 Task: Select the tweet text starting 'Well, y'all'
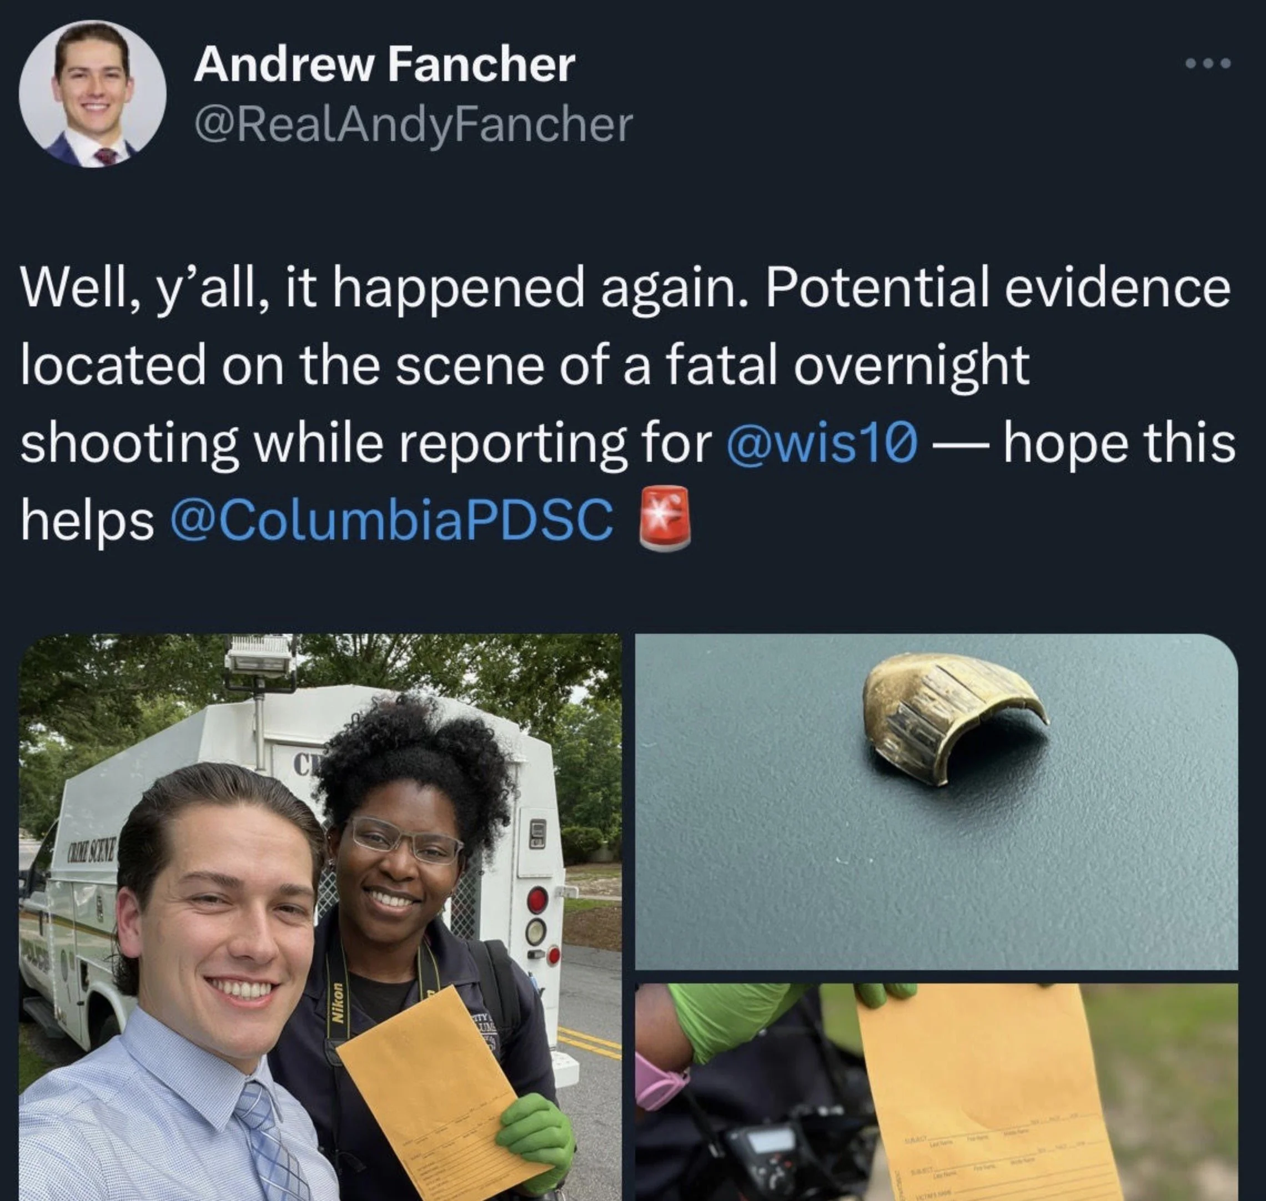(x=627, y=403)
